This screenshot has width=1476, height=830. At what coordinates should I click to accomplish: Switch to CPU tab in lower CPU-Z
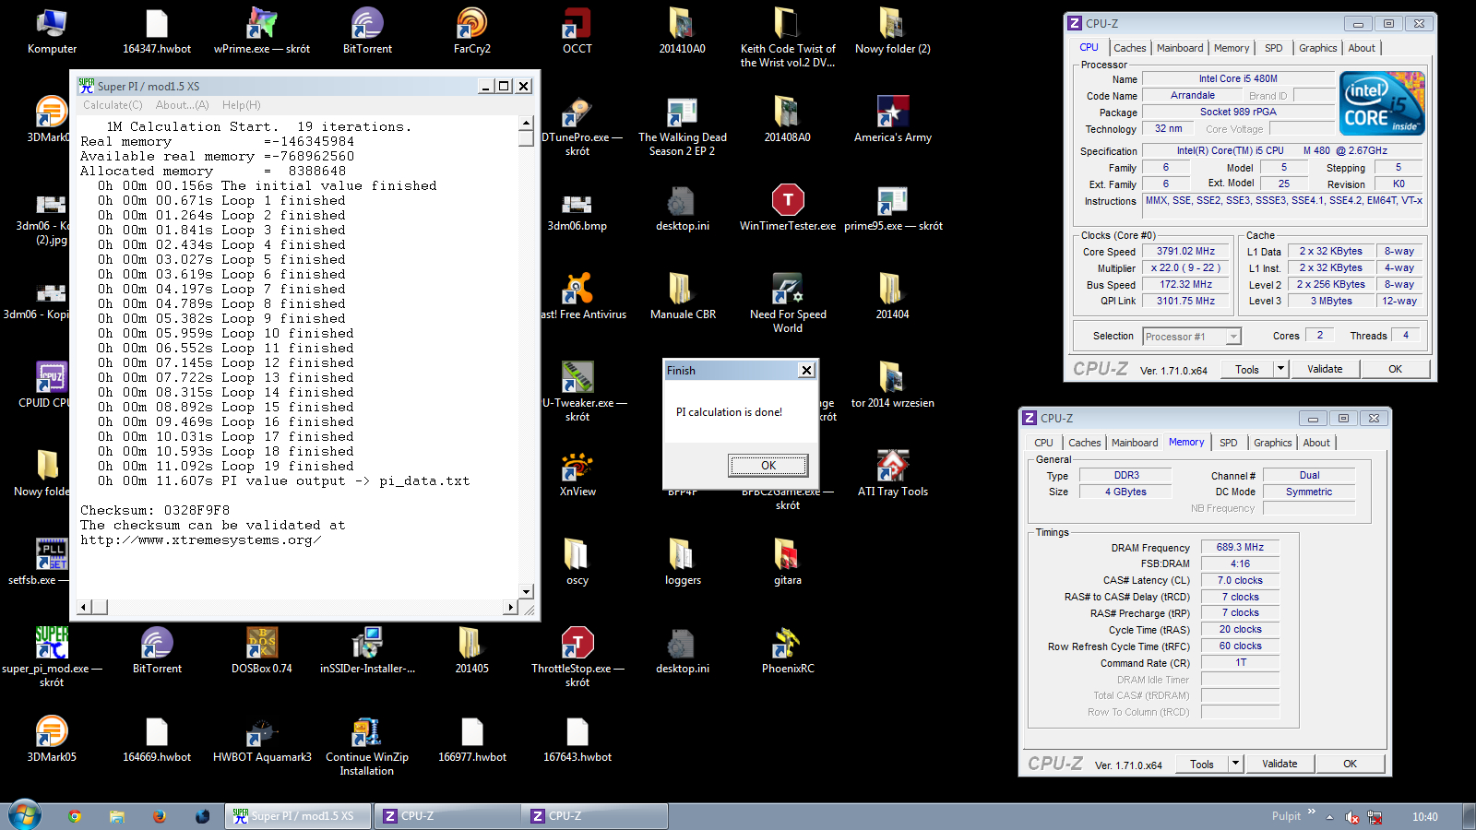coord(1043,443)
